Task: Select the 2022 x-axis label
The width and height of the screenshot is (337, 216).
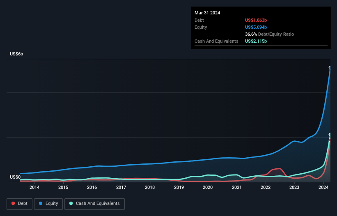Action: click(266, 187)
